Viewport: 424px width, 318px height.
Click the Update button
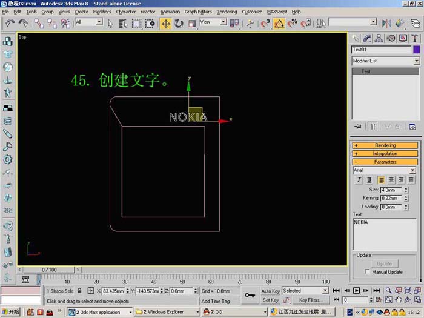(x=384, y=263)
